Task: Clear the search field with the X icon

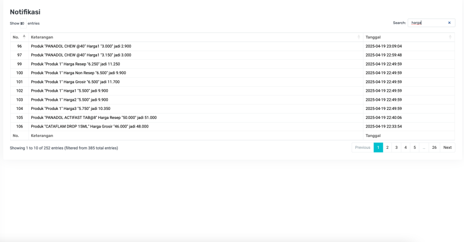Action: tap(449, 23)
